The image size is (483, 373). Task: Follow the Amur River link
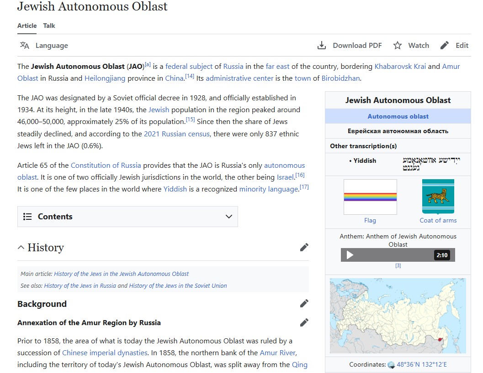tap(277, 353)
